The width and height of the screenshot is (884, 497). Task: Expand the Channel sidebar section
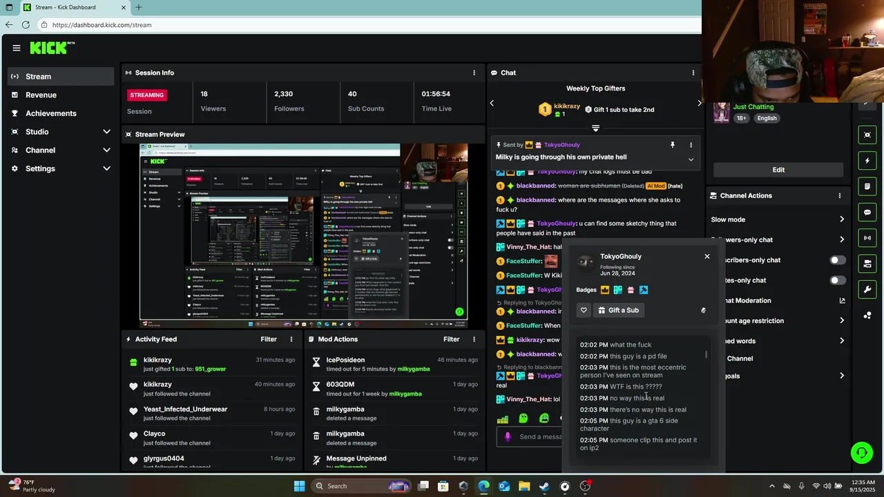106,150
